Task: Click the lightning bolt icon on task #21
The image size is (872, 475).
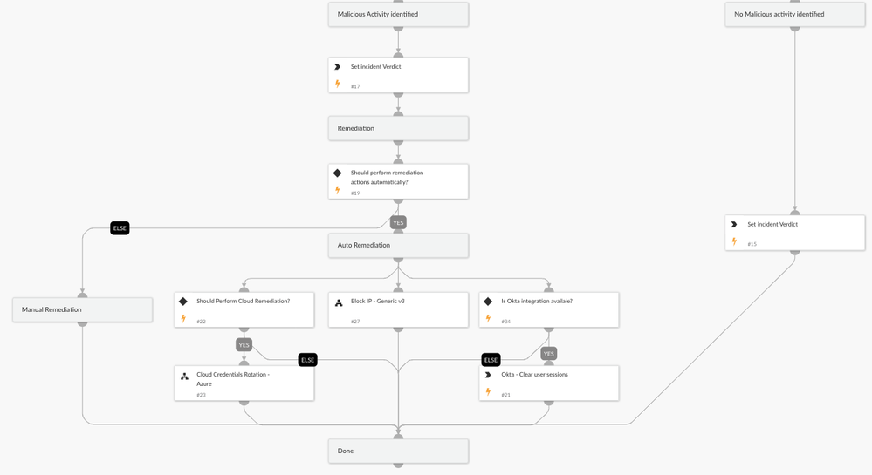Action: [488, 392]
